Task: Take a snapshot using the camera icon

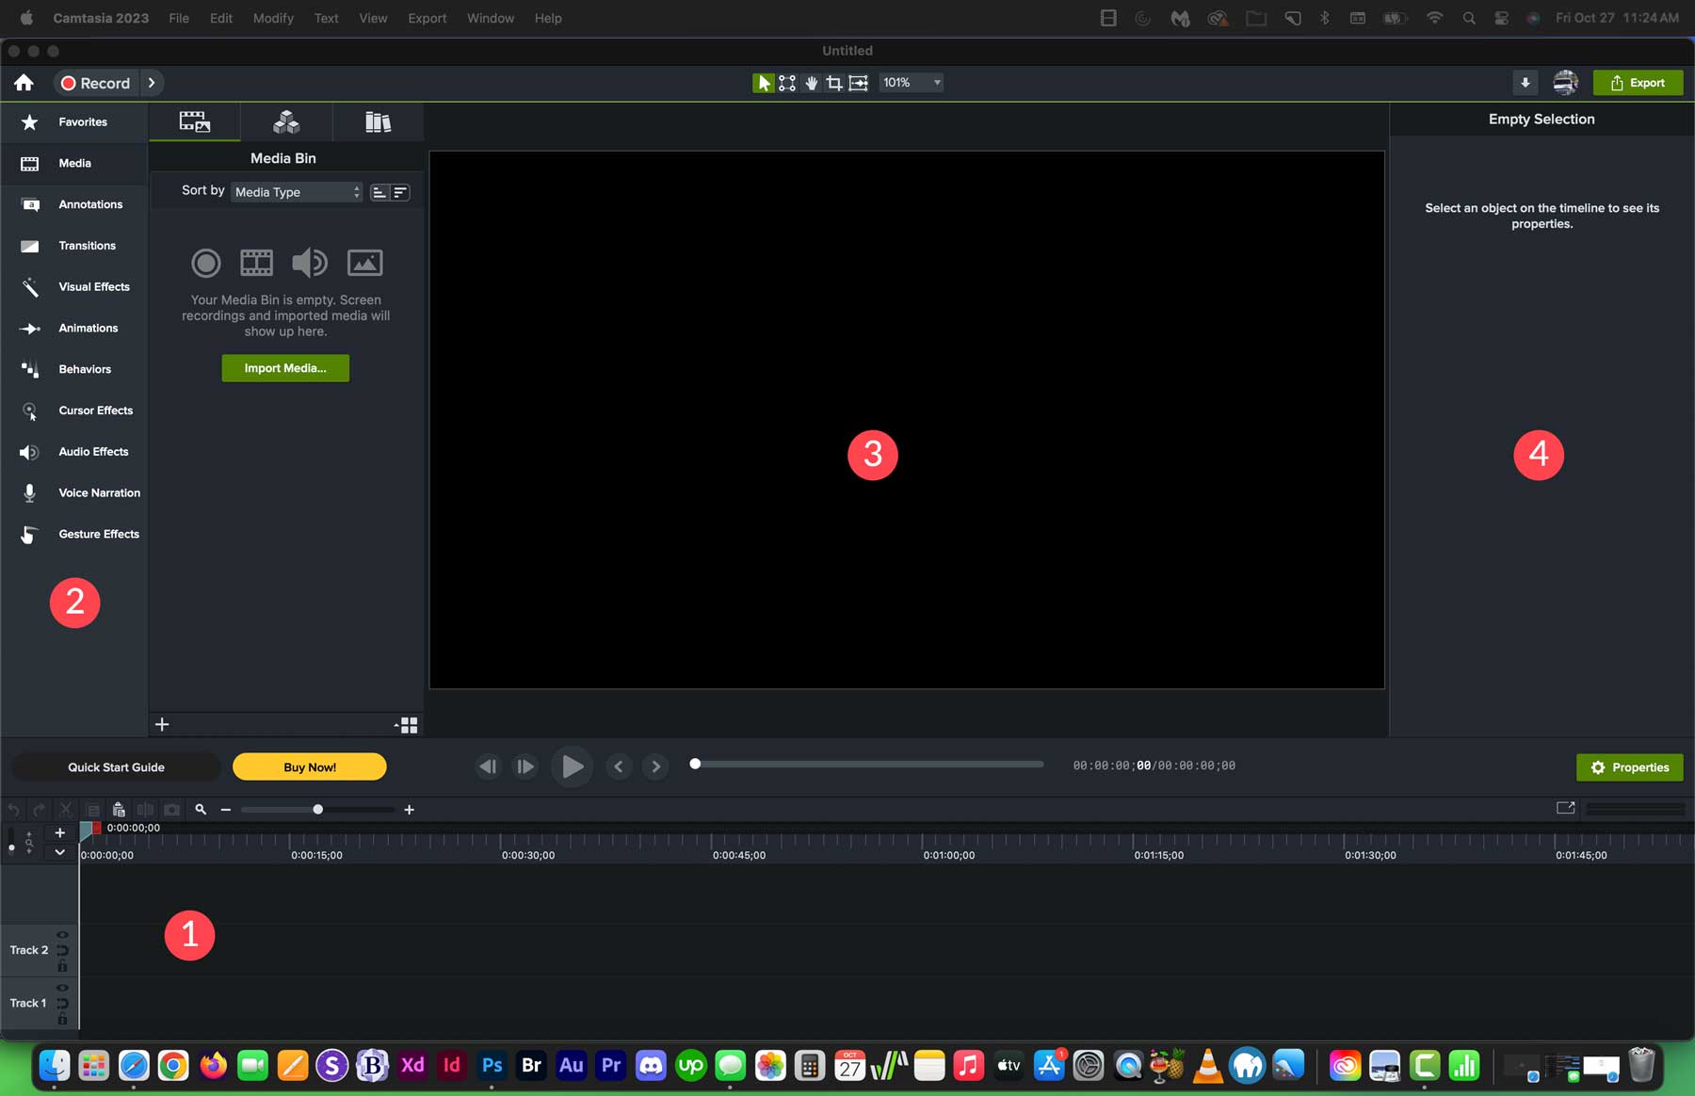Action: click(x=172, y=809)
